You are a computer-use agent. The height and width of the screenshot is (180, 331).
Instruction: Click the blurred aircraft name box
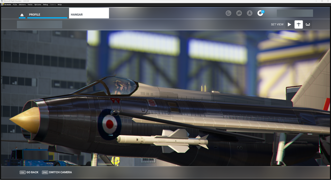[x=40, y=25]
